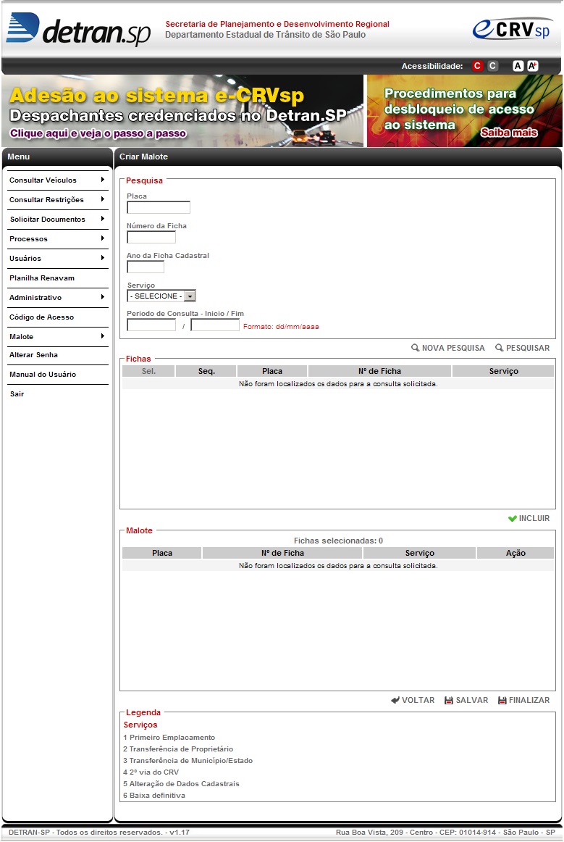Image resolution: width=564 pixels, height=842 pixels.
Task: Open Consultar Restrições menu item
Action: tap(46, 200)
